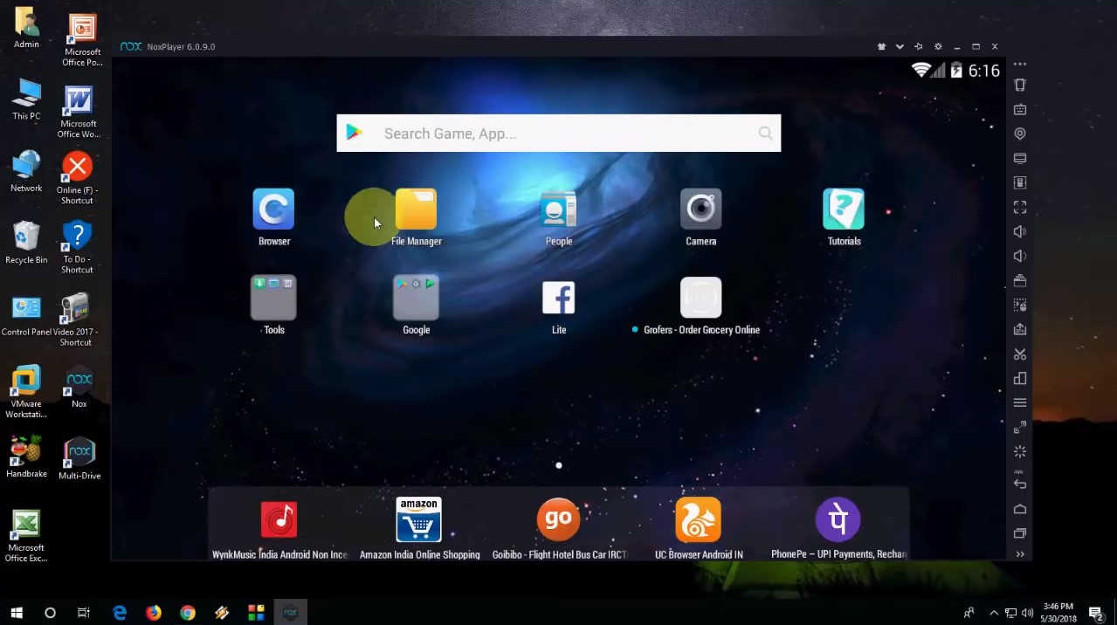Open Recent apps button in sidebar
This screenshot has width=1117, height=625.
point(1019,532)
